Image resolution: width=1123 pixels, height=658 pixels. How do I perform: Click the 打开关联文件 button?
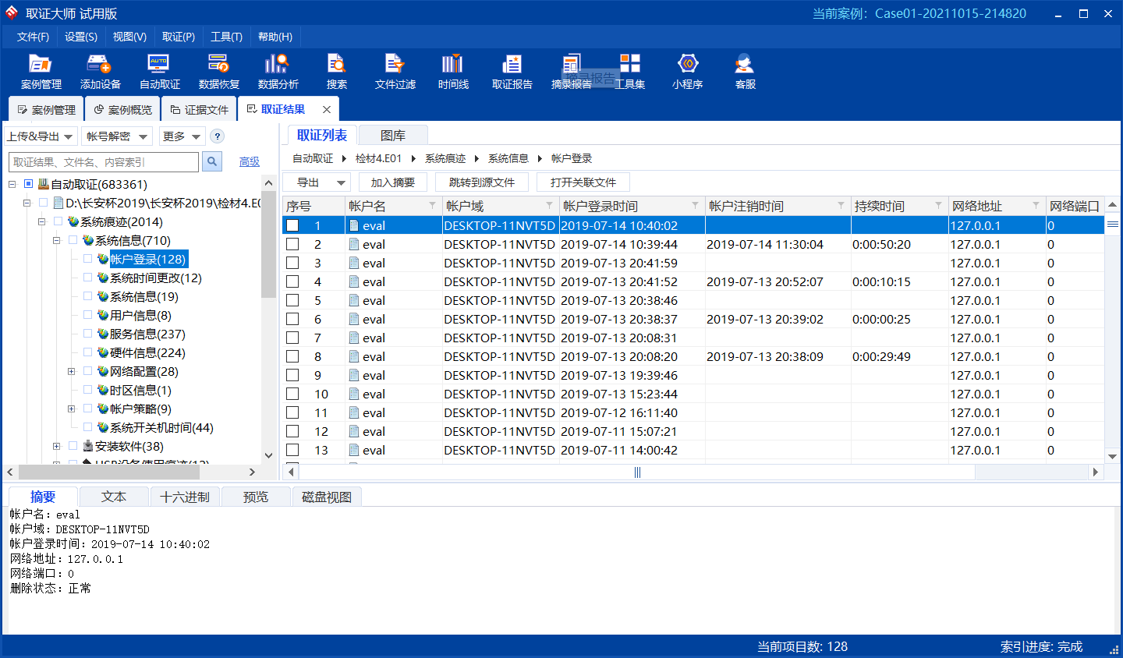coord(583,182)
